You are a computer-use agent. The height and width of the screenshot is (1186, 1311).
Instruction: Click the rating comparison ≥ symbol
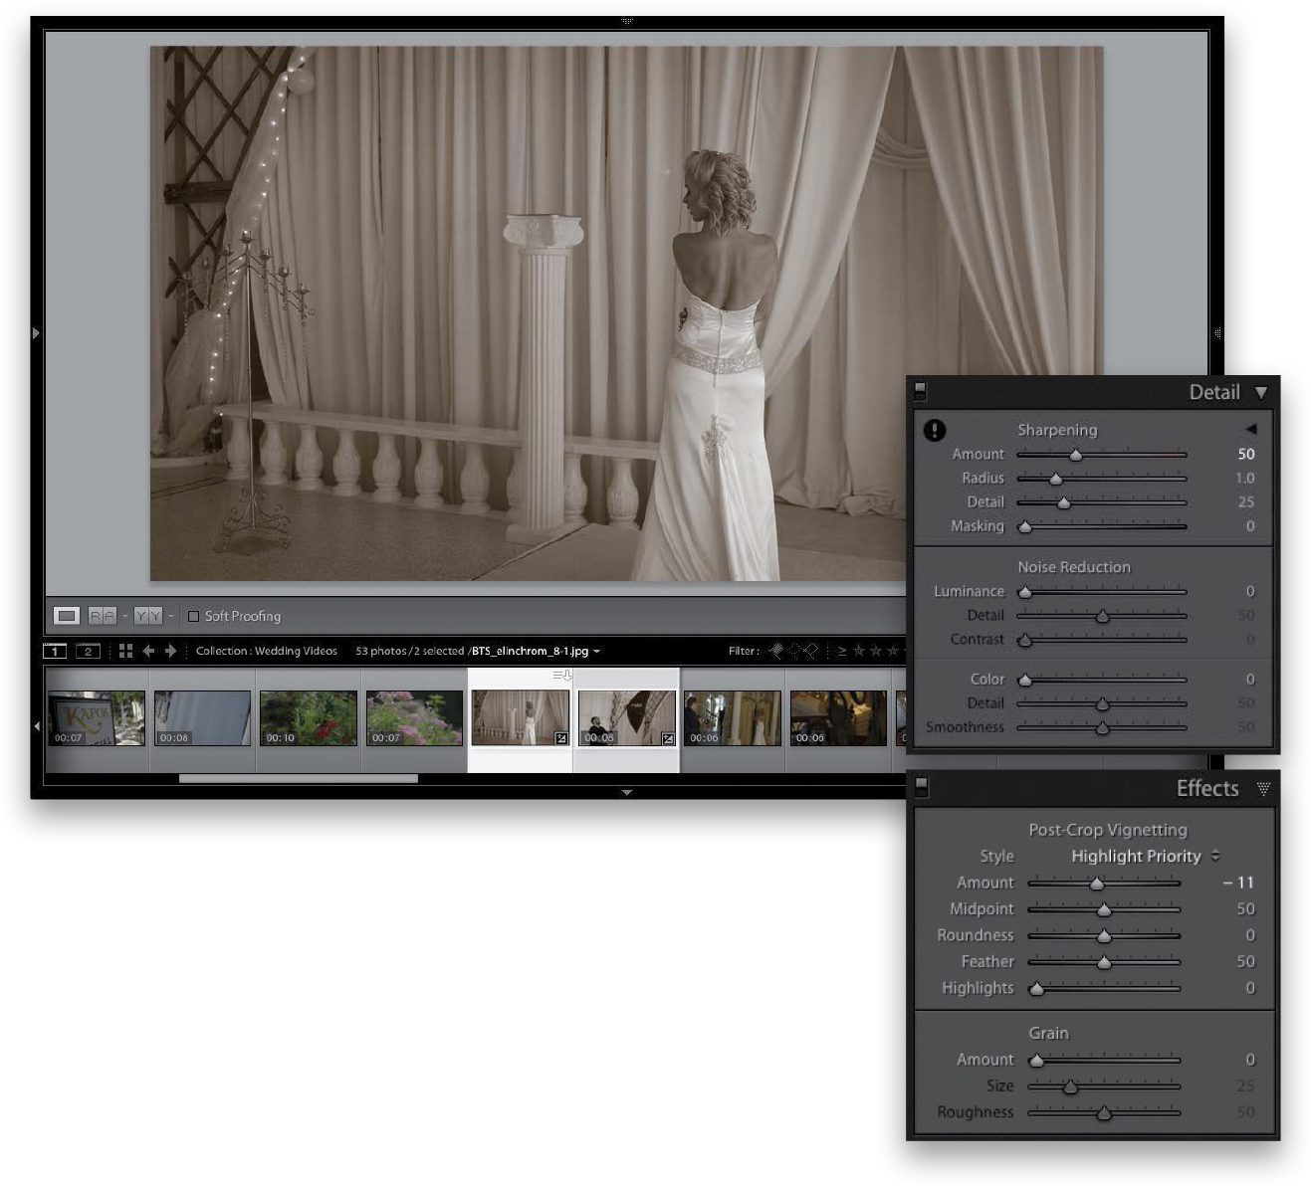click(x=842, y=651)
